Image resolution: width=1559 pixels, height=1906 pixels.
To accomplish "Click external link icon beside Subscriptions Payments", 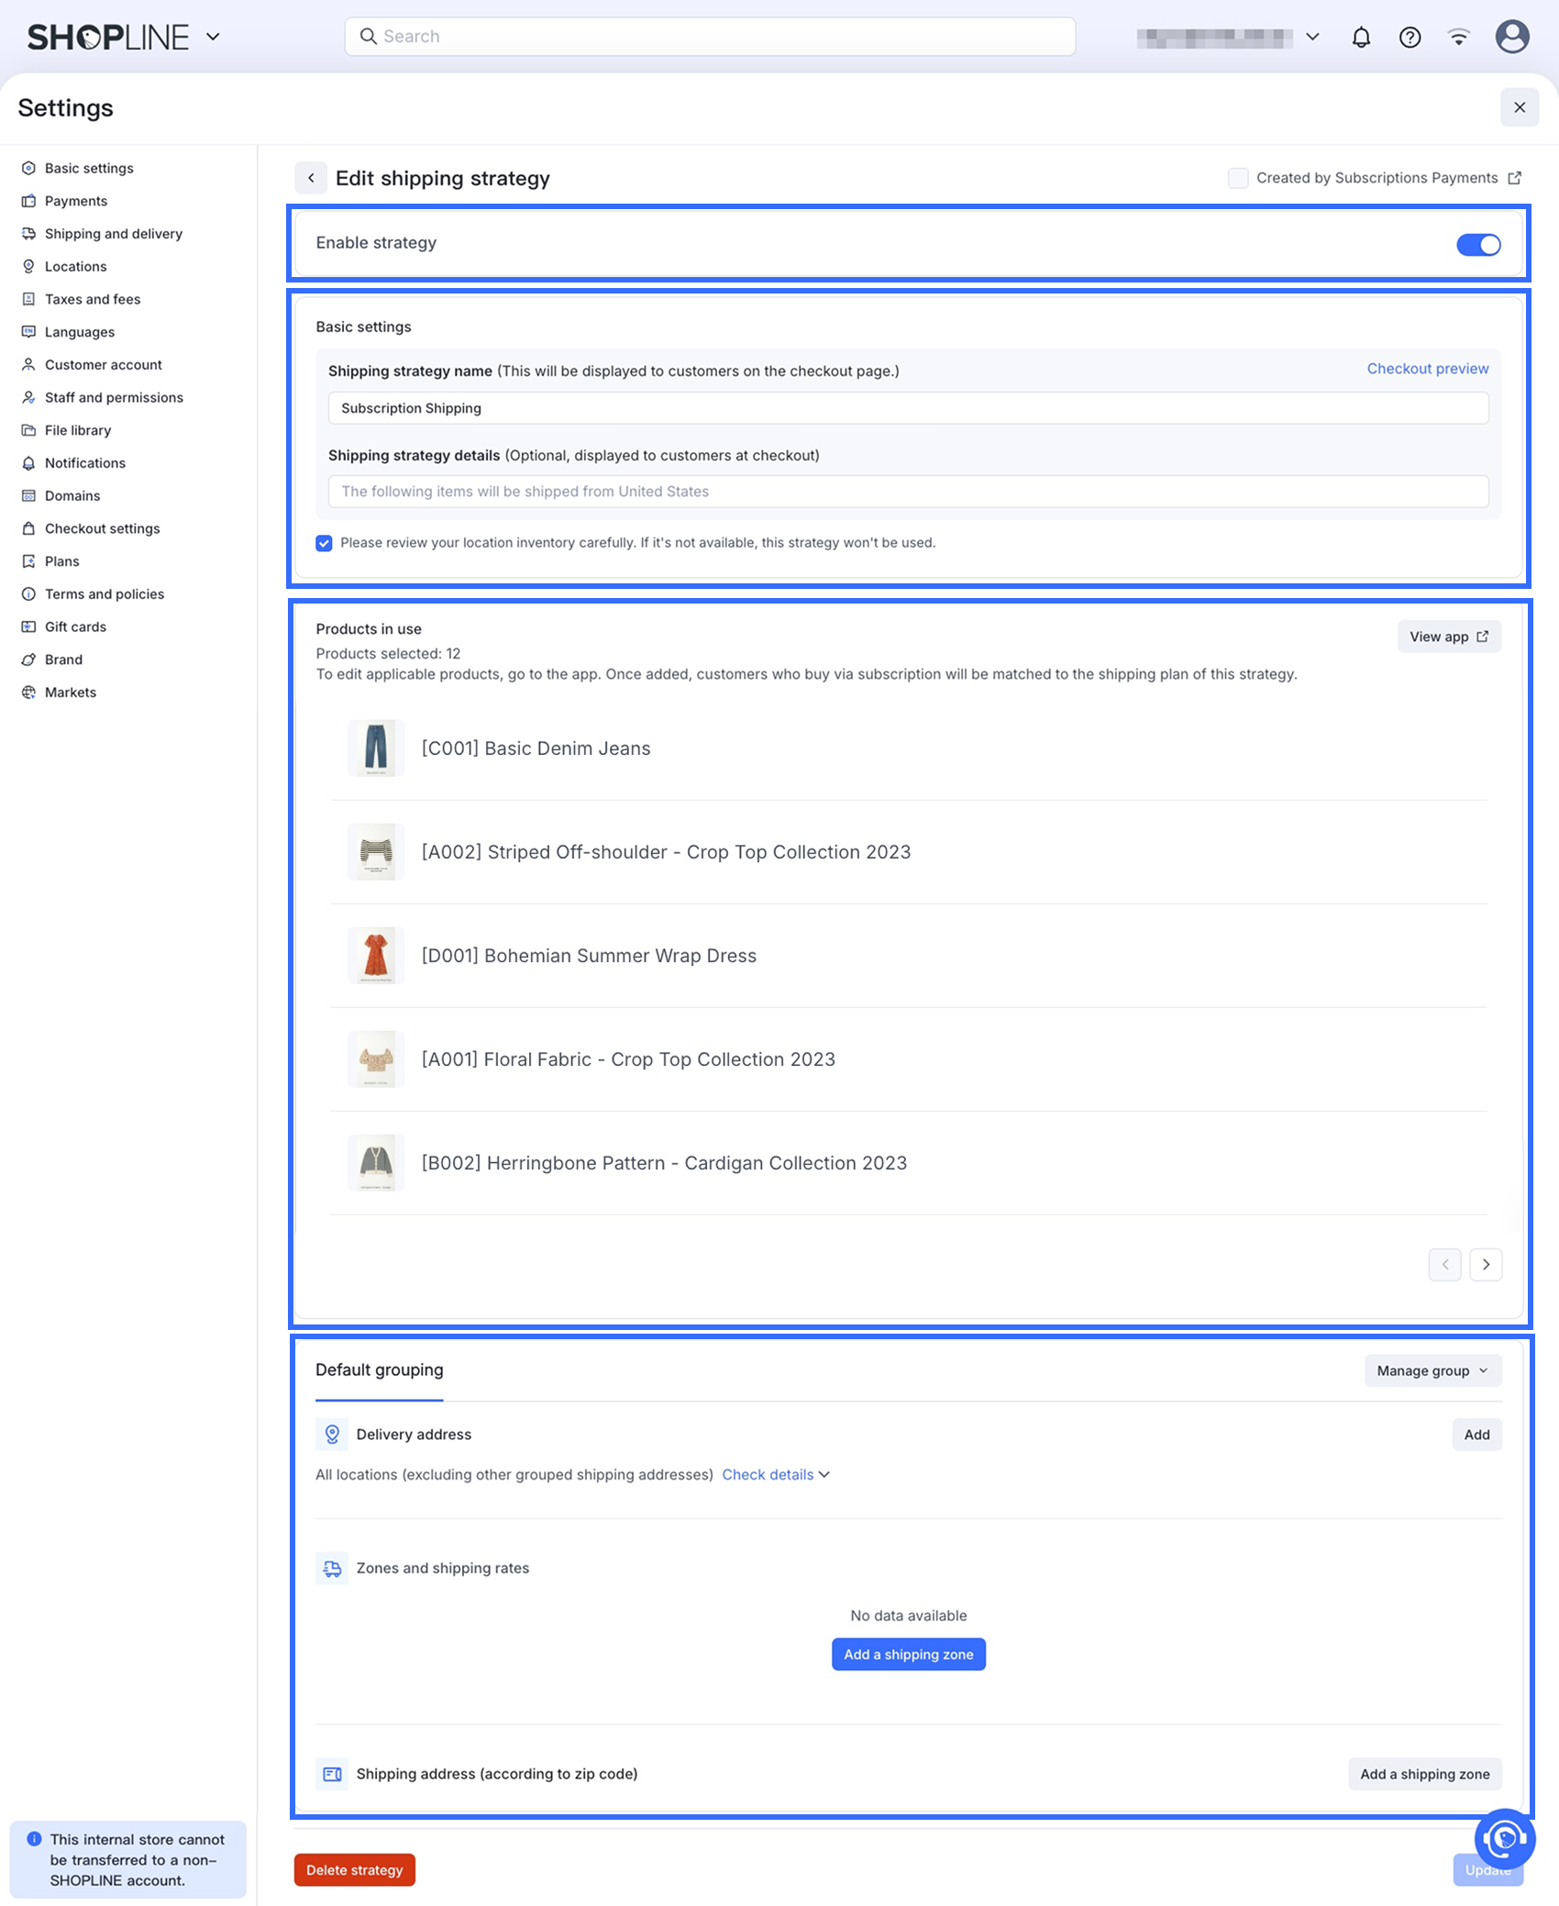I will pyautogui.click(x=1515, y=178).
